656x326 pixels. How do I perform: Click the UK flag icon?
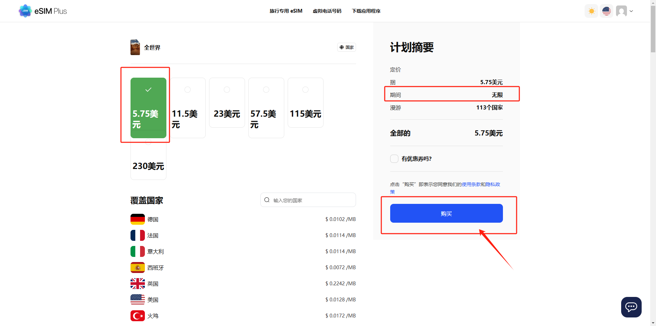click(x=138, y=284)
